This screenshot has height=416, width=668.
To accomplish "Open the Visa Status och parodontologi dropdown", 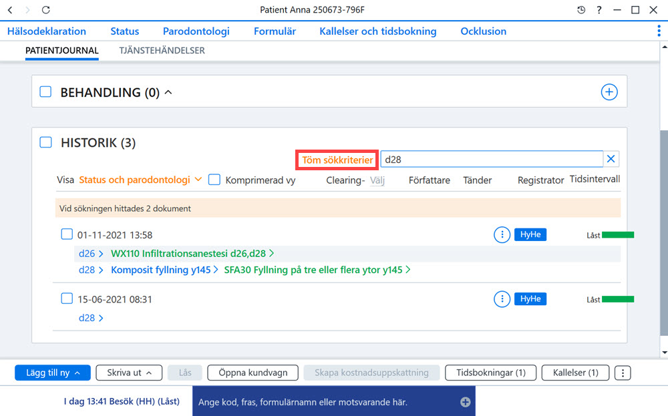I will click(140, 180).
